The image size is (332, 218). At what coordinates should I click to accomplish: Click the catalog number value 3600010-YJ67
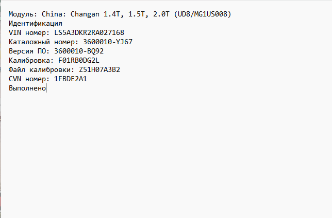coord(108,42)
